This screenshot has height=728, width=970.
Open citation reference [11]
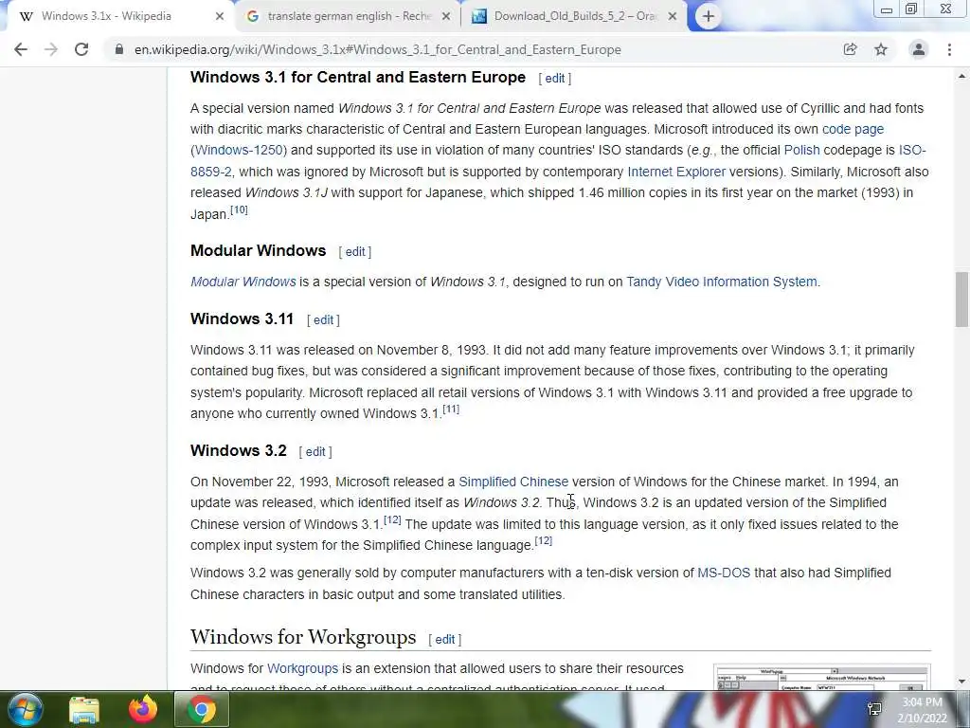pos(451,409)
